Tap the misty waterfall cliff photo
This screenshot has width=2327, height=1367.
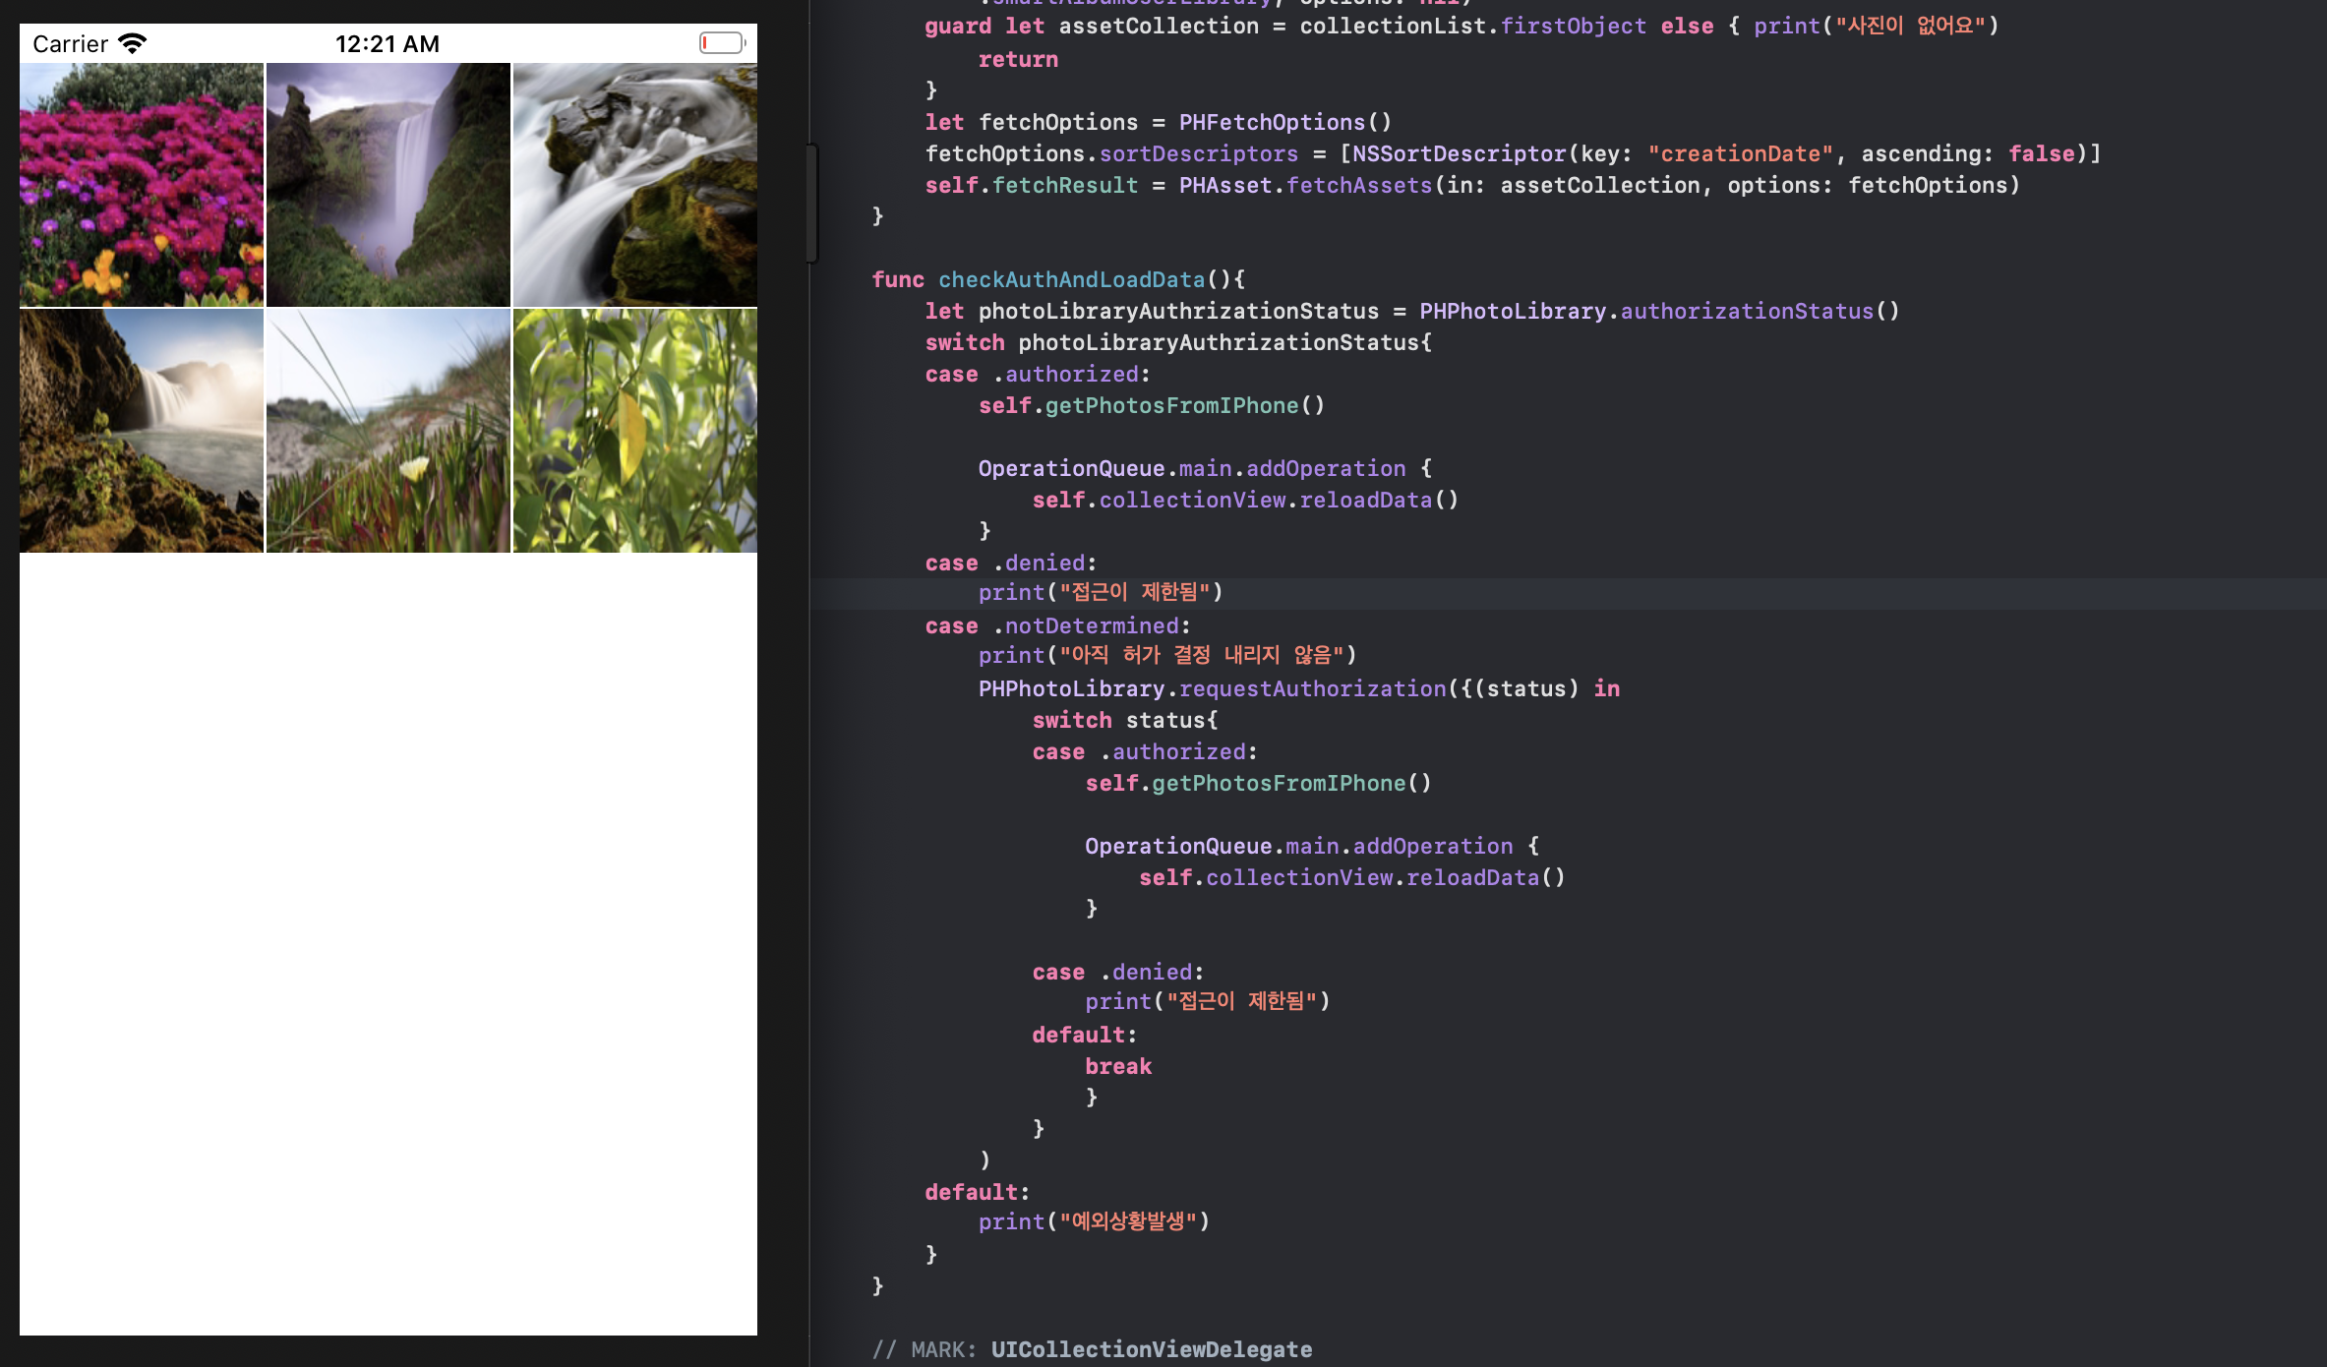coord(142,431)
